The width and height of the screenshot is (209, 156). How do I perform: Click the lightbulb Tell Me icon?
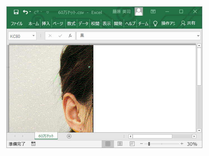point(155,24)
